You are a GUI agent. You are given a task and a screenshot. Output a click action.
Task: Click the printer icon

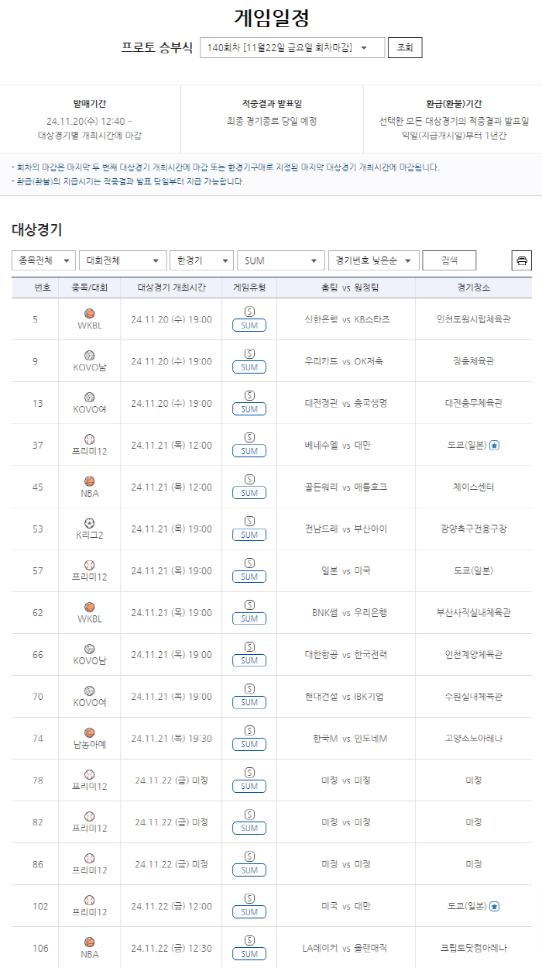pyautogui.click(x=522, y=260)
